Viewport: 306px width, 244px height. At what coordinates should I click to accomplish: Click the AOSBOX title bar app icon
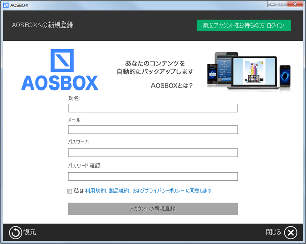pyautogui.click(x=6, y=5)
